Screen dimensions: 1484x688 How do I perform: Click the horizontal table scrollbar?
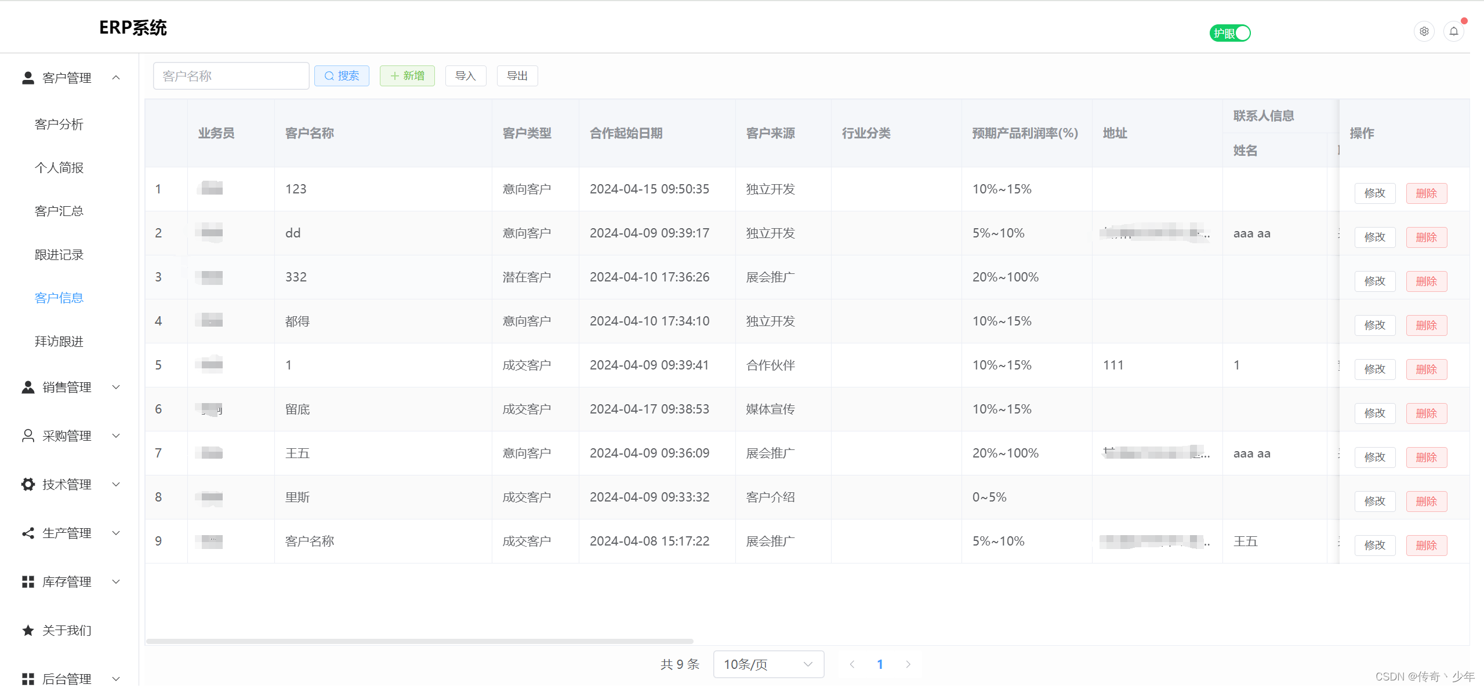coord(420,641)
